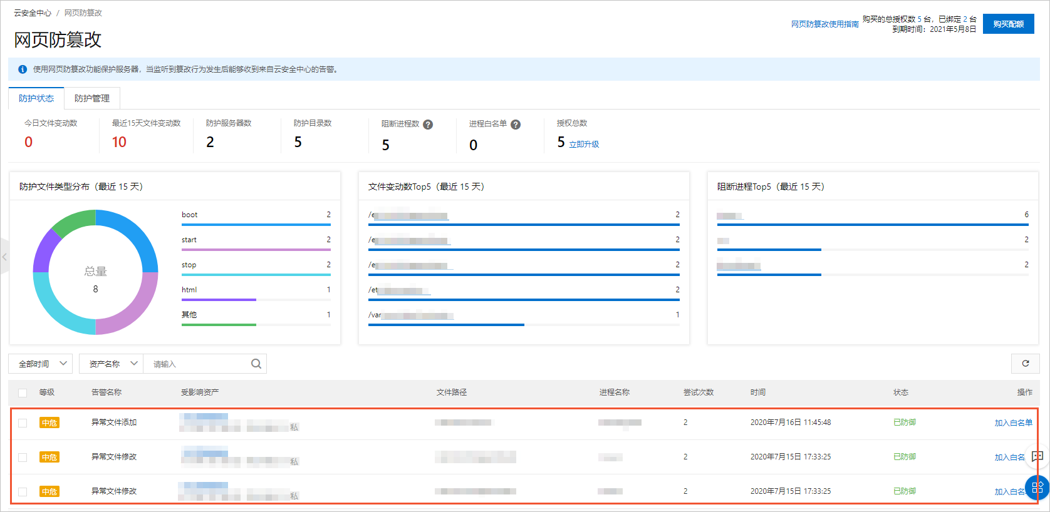Image resolution: width=1050 pixels, height=512 pixels.
Task: Click the info icon in the blue banner
Action: click(x=23, y=69)
